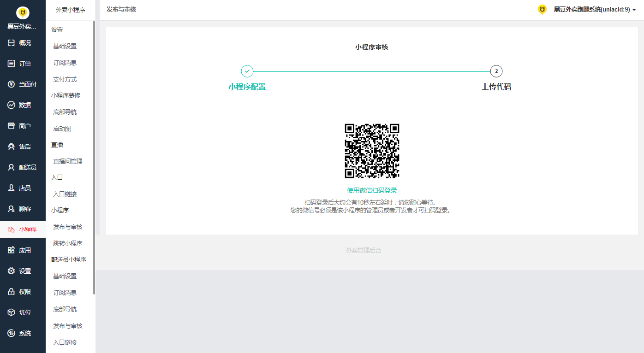Click the yellow account logo in header
644x353 pixels.
pos(543,9)
